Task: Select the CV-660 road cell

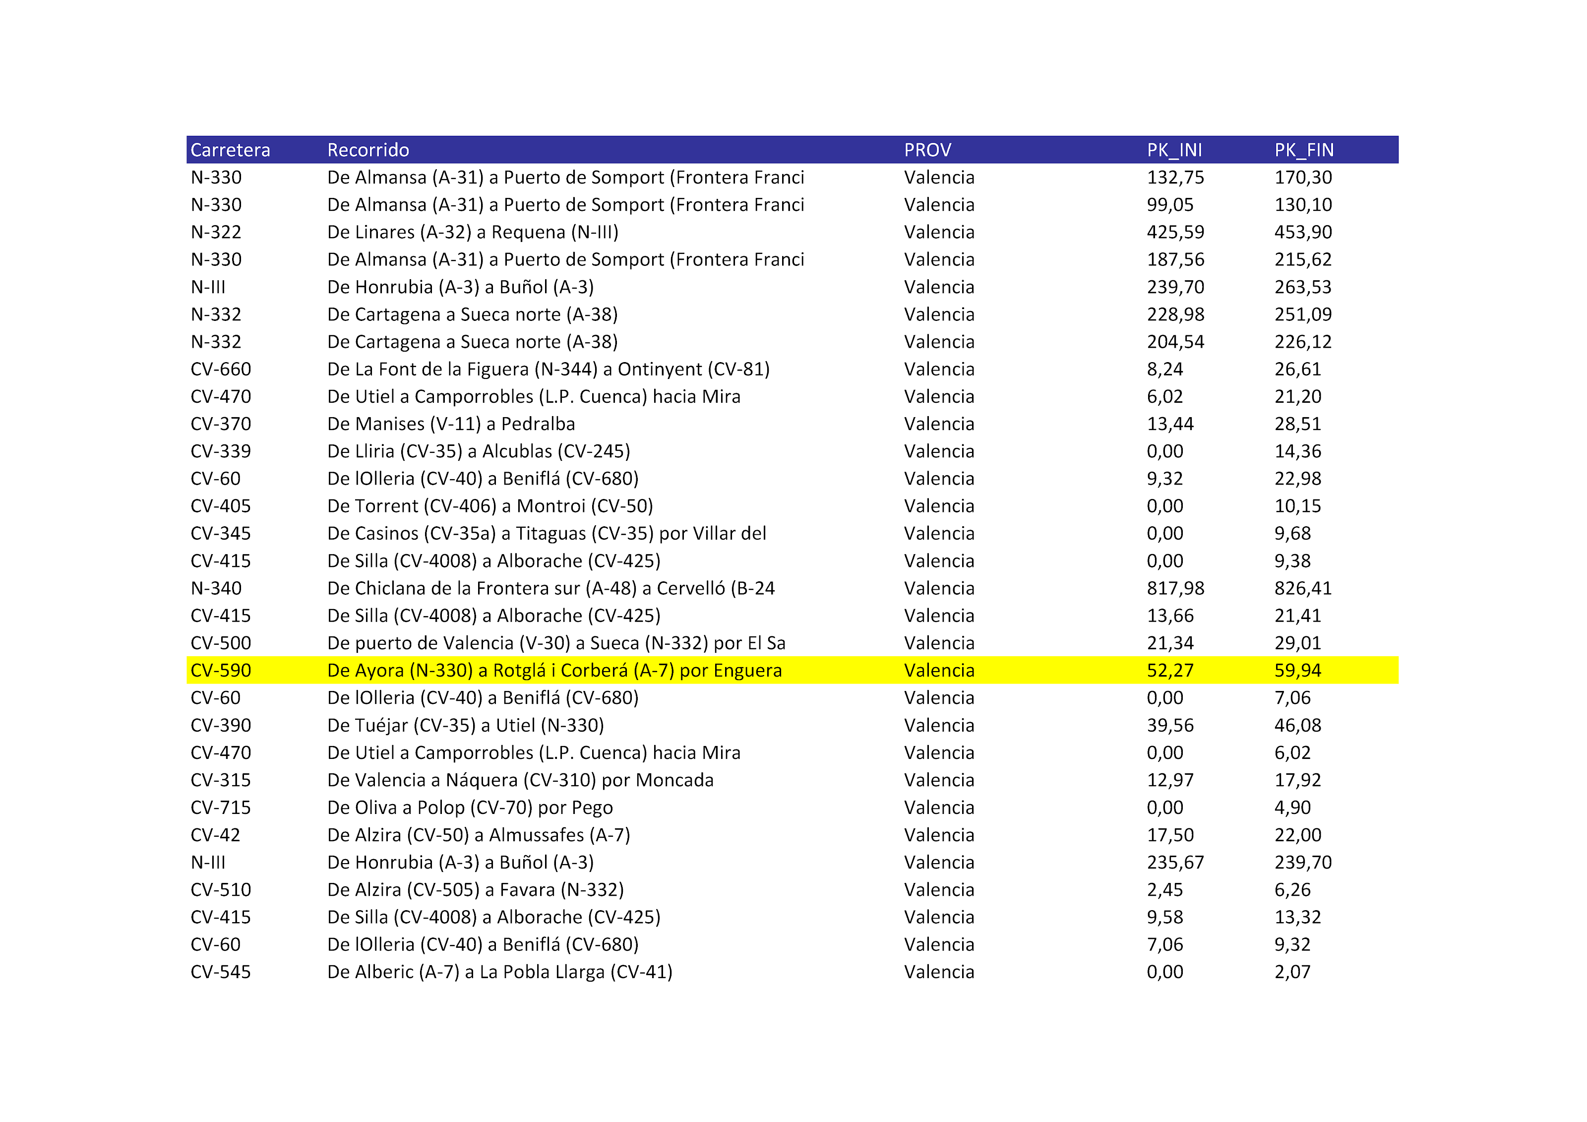Action: click(x=221, y=369)
